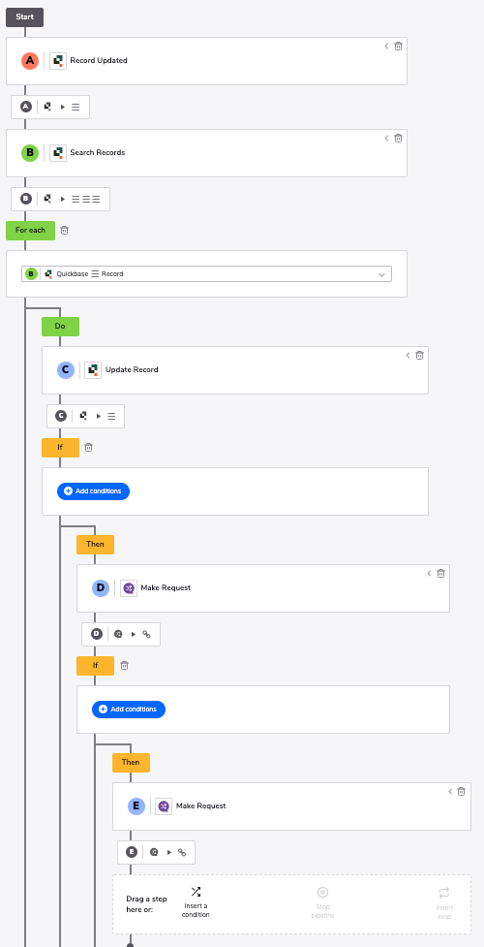
Task: Delete Make Request step E trash icon
Action: (462, 791)
